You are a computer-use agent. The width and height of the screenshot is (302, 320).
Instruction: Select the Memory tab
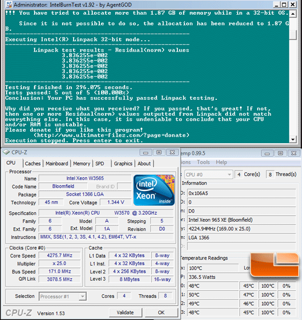coord(81,164)
